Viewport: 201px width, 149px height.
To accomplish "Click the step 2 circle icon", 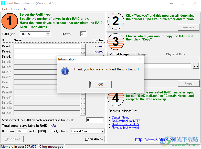I will pos(116,21).
